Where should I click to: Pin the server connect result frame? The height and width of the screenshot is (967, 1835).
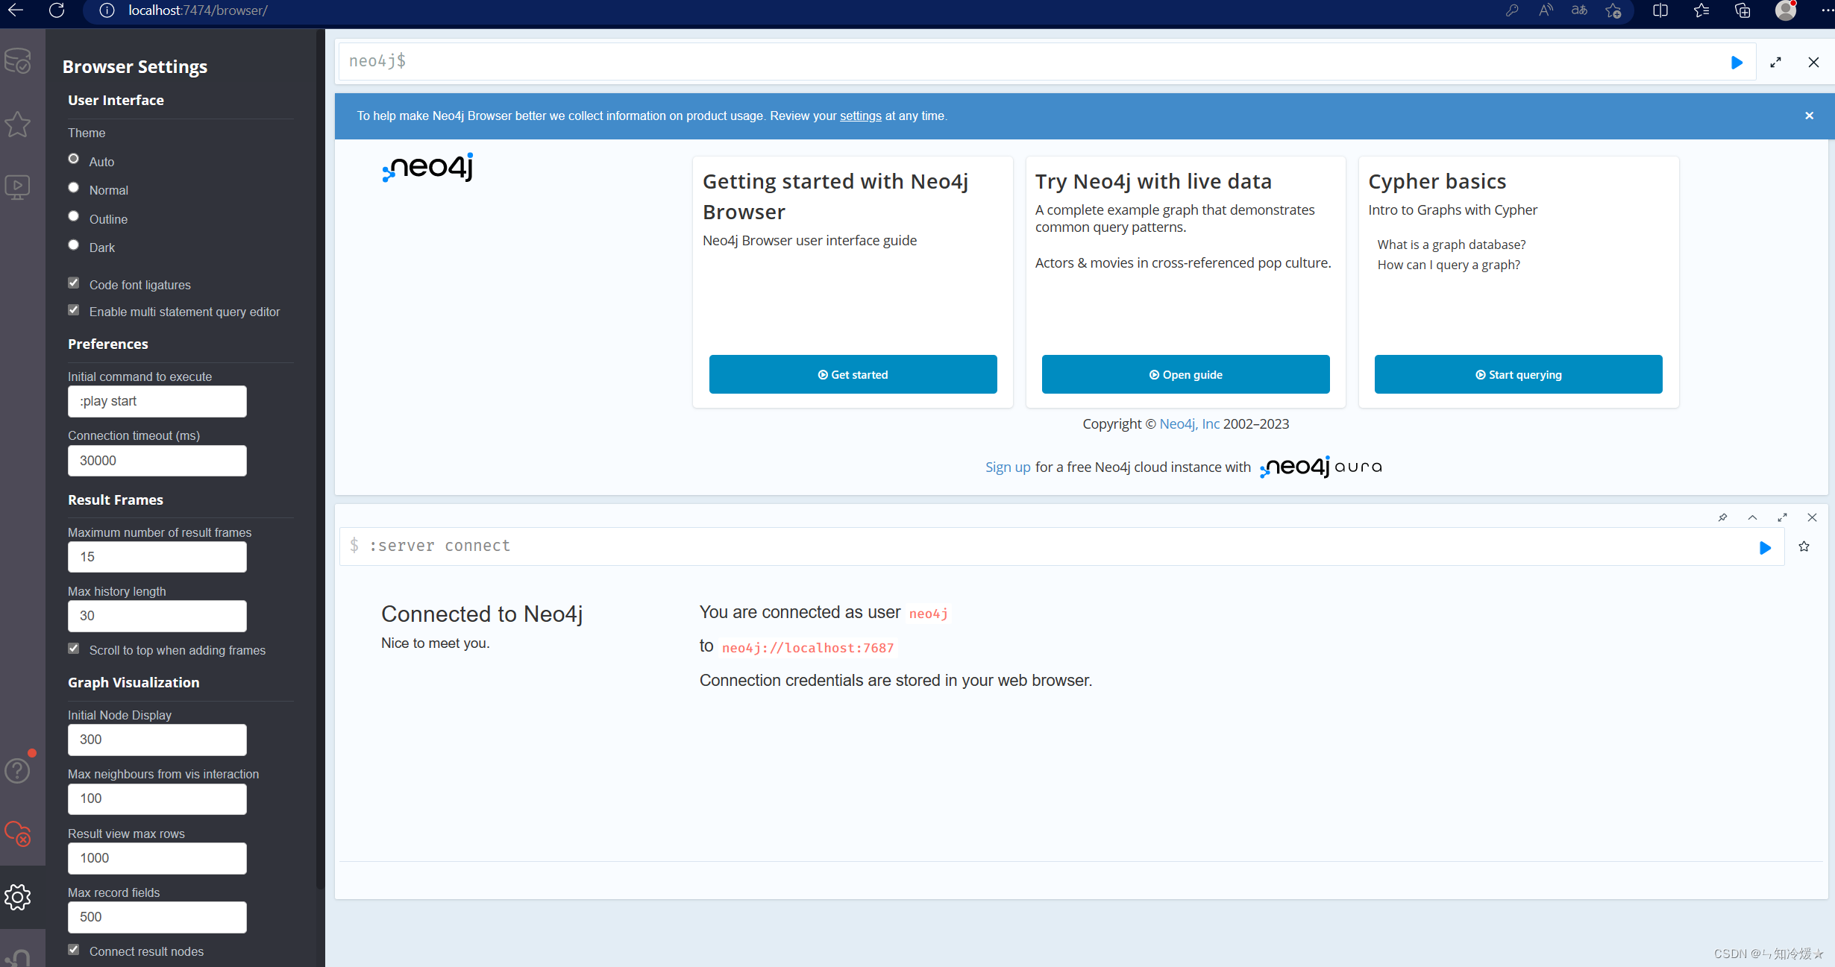tap(1722, 517)
